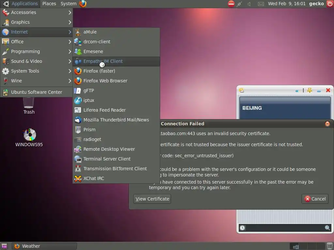Click the red no-entry status icon in panel
This screenshot has width=334, height=250.
pyautogui.click(x=231, y=4)
